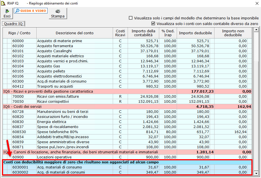
Task: Click the Costi Ricavi column header
Action: coord(120,33)
